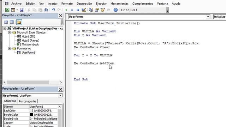This screenshot has height=127, width=226.
Task: Select Hoja2 (Paises) in project tree
Action: pyautogui.click(x=30, y=41)
